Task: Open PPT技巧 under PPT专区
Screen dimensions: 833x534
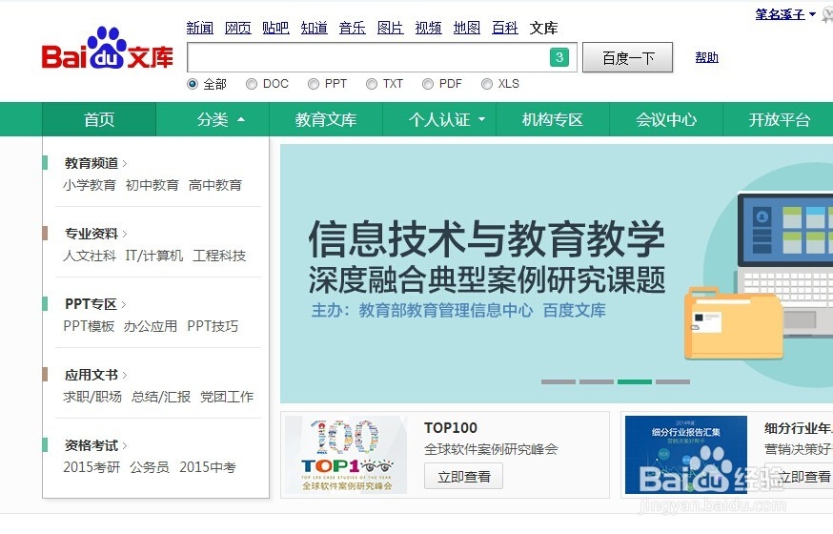Action: tap(213, 326)
